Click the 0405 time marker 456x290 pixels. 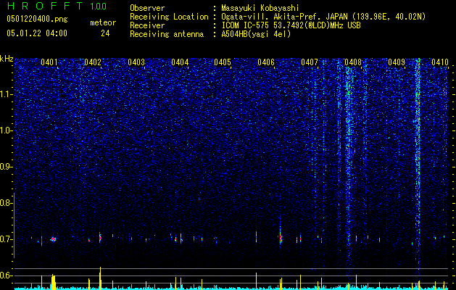point(223,62)
